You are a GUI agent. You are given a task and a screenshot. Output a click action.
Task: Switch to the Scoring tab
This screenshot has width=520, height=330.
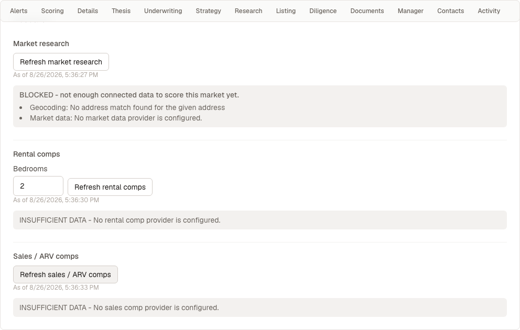52,11
